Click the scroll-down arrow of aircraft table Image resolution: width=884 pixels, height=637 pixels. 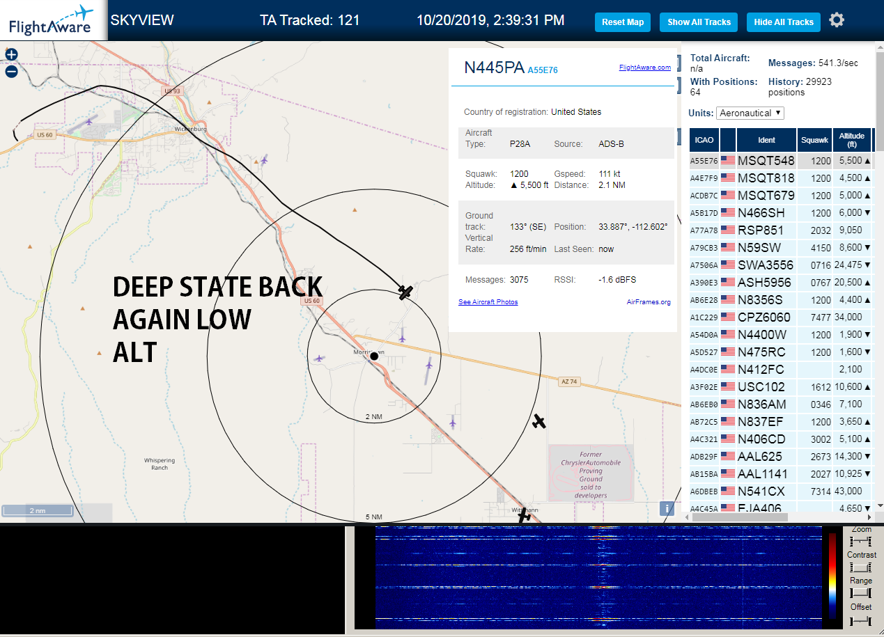click(879, 506)
